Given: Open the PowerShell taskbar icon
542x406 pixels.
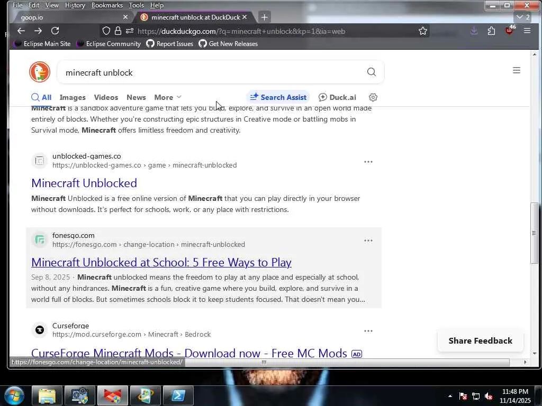Looking at the screenshot, I should click(178, 395).
